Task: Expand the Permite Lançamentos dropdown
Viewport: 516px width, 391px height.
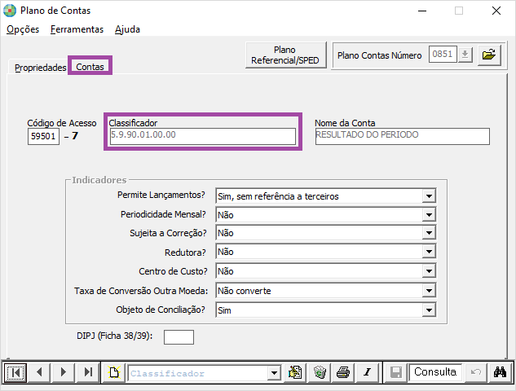Action: click(x=429, y=196)
